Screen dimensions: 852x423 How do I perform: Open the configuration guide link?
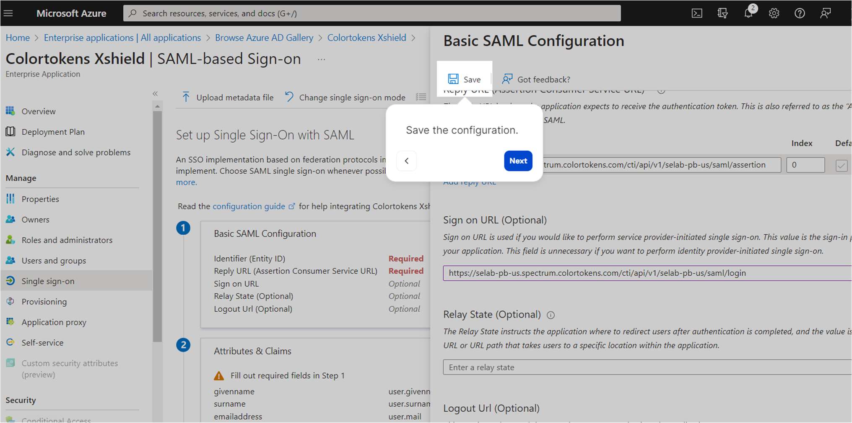pyautogui.click(x=249, y=206)
